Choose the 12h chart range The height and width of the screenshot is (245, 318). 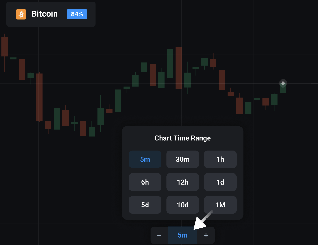pyautogui.click(x=182, y=182)
